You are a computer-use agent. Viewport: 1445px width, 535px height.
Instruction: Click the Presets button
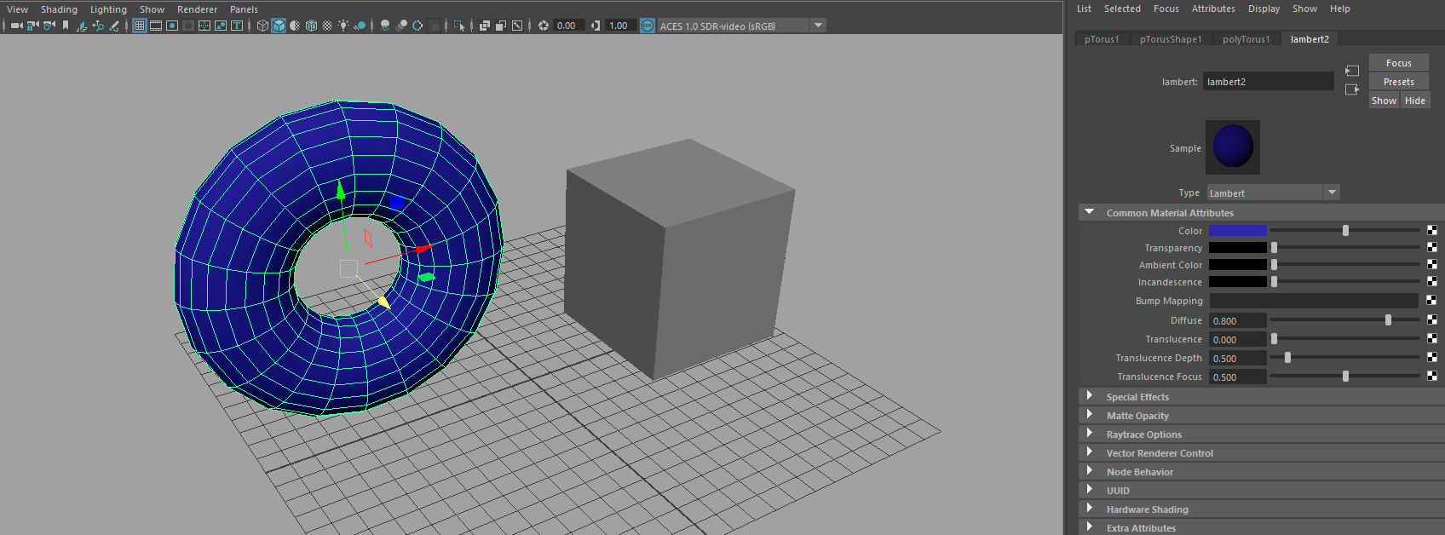1399,82
